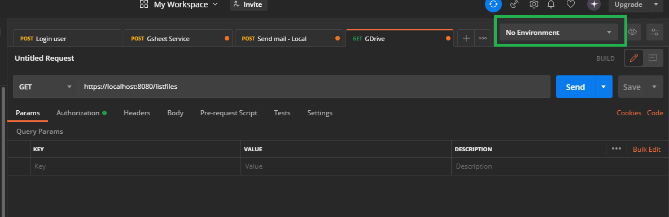The image size is (669, 217).
Task: Select the Params tab
Action: [x=28, y=113]
